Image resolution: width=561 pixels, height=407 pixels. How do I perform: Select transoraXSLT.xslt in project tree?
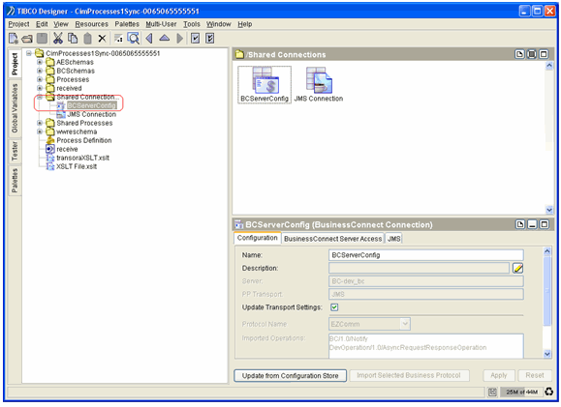coord(82,158)
